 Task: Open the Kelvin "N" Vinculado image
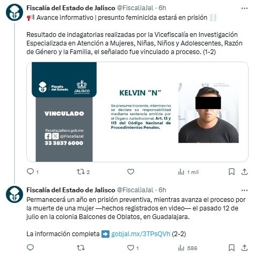coord(137,112)
